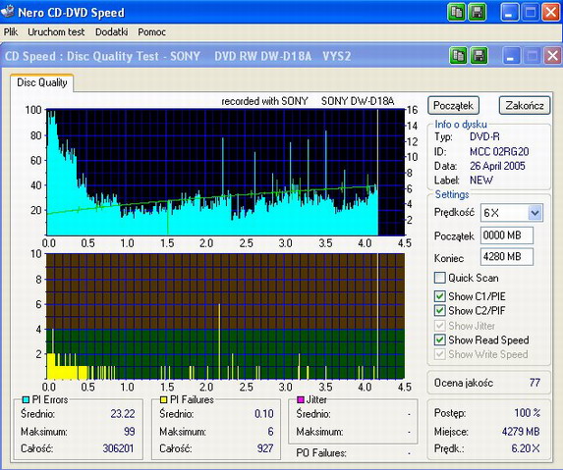Click the magenta Jitter color swatch
Image resolution: width=563 pixels, height=470 pixels.
point(301,399)
